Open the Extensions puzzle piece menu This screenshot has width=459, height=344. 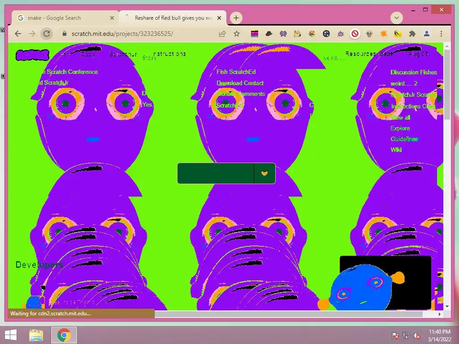tap(412, 34)
